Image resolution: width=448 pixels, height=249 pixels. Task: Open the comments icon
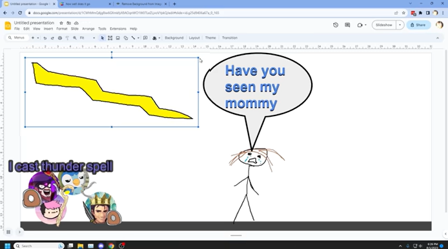pos(347,25)
